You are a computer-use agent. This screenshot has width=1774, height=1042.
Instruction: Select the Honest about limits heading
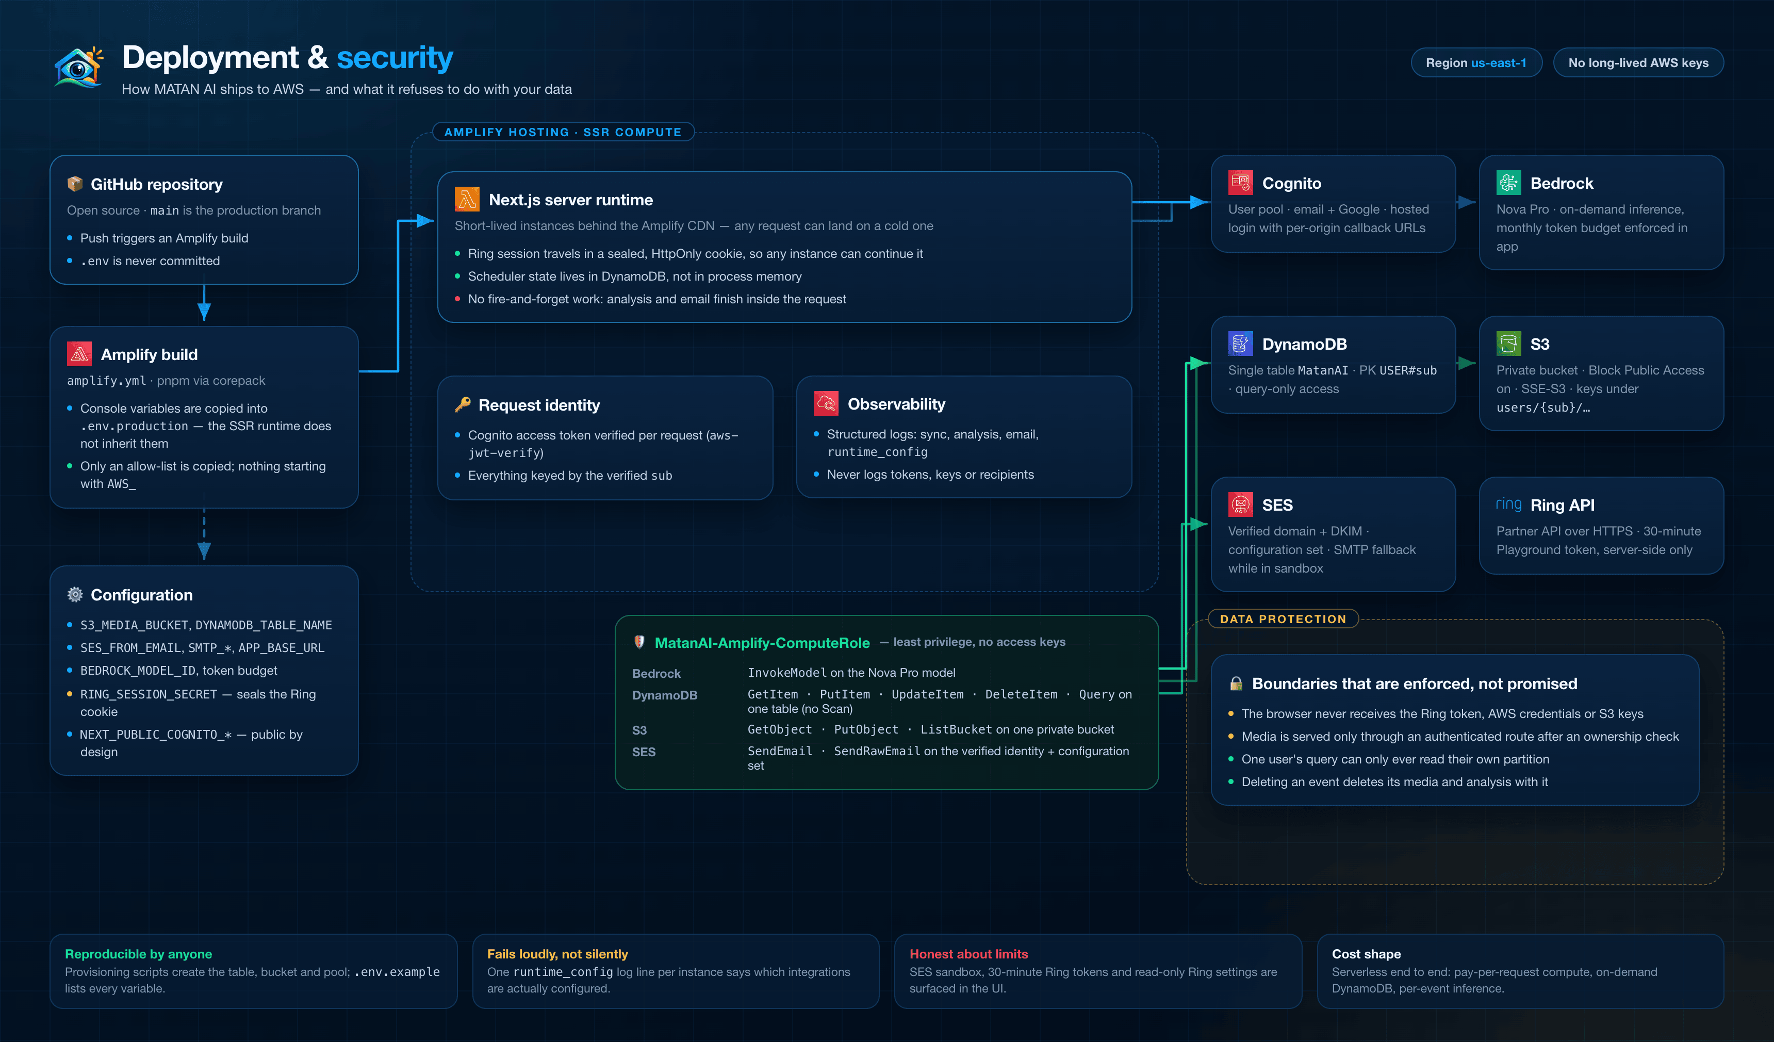click(968, 953)
